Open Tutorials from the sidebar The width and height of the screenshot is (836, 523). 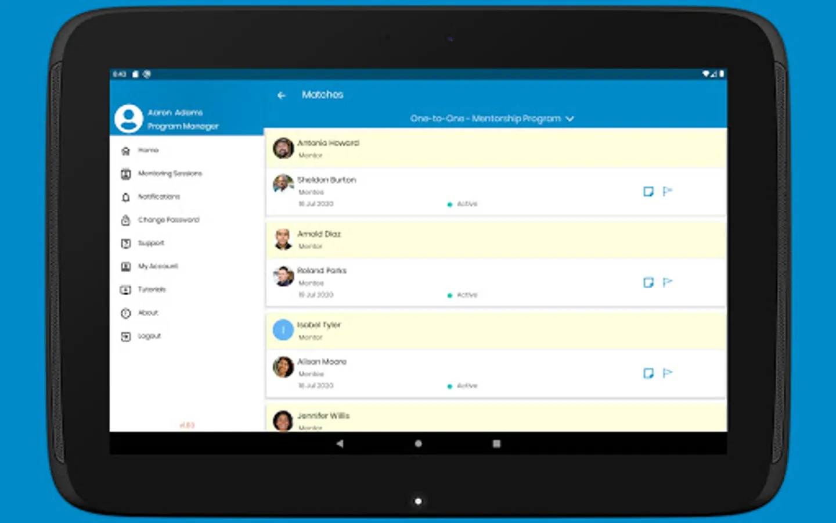coord(152,289)
